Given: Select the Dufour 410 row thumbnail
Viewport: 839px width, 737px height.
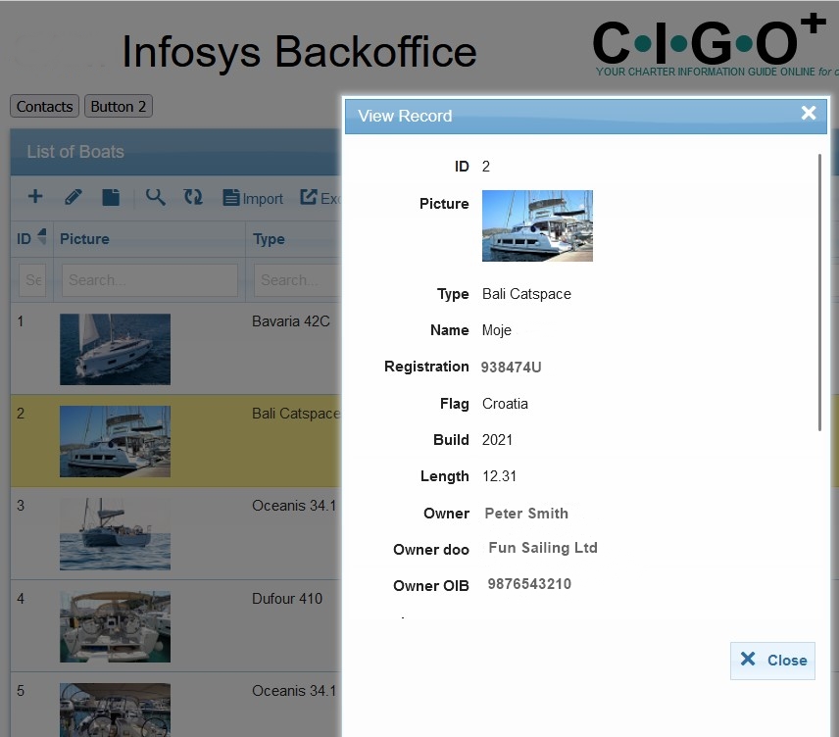Looking at the screenshot, I should 115,626.
